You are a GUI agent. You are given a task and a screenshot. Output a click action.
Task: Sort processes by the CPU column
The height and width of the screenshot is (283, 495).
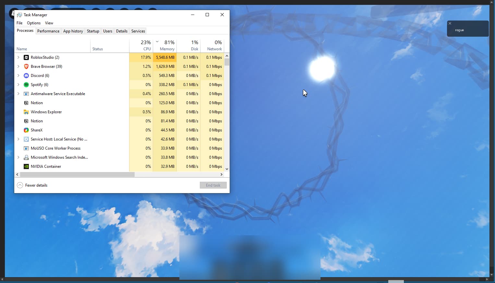[141, 45]
